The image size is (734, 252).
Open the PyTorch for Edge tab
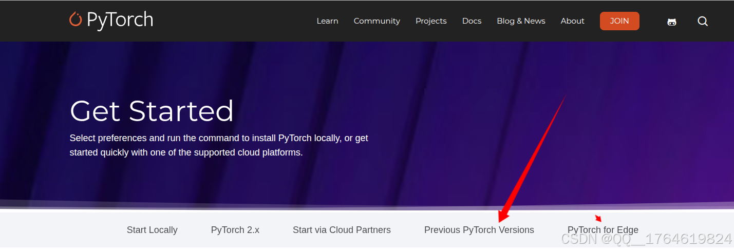pyautogui.click(x=603, y=230)
